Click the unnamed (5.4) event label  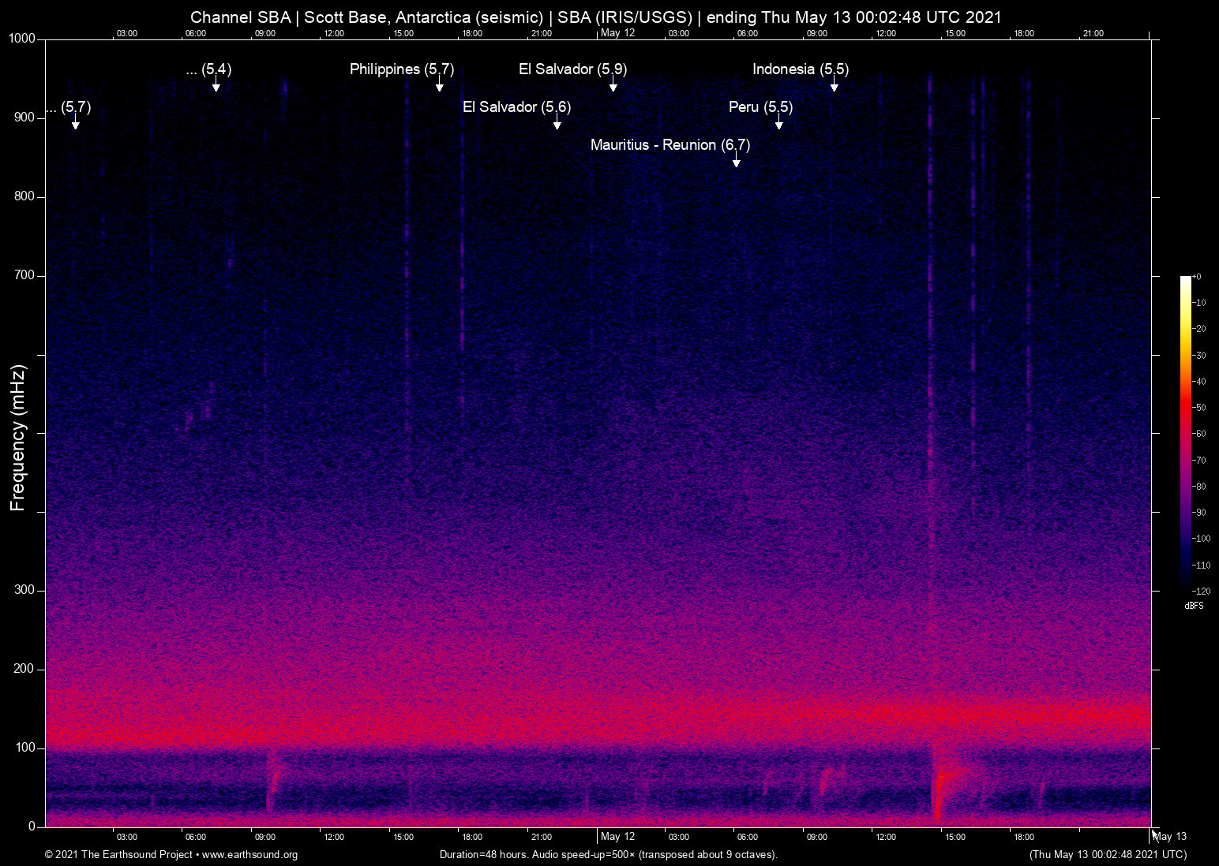click(x=209, y=69)
